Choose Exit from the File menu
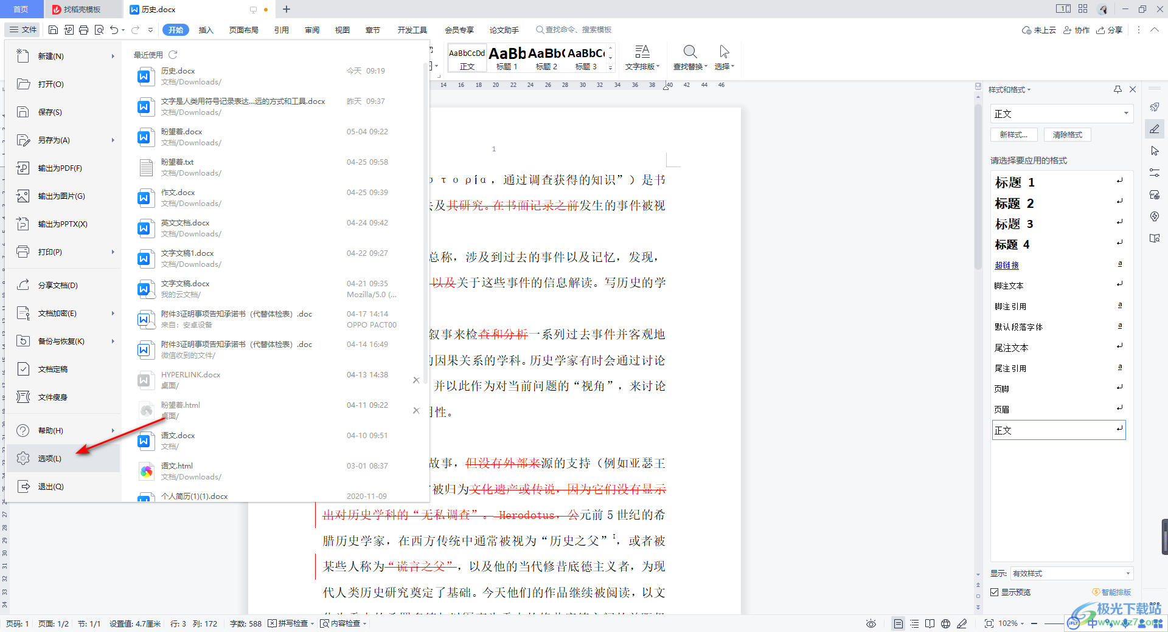Viewport: 1168px width, 632px height. (x=63, y=486)
